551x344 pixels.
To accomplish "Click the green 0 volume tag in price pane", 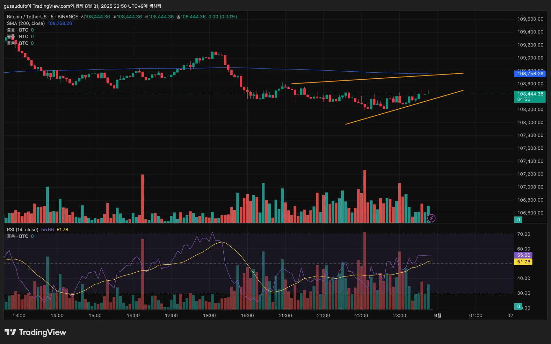I will click(x=518, y=220).
